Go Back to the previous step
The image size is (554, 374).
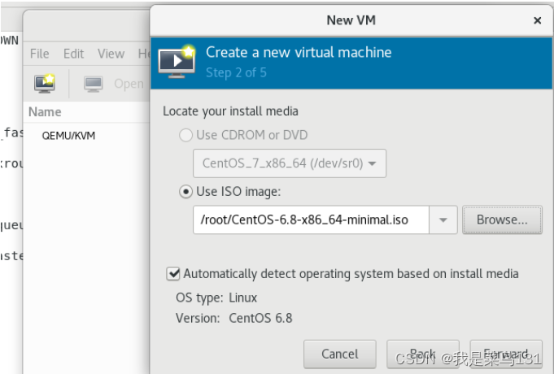pyautogui.click(x=423, y=354)
